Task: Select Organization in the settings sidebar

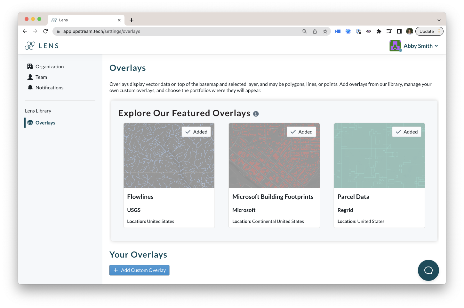Action: [50, 66]
